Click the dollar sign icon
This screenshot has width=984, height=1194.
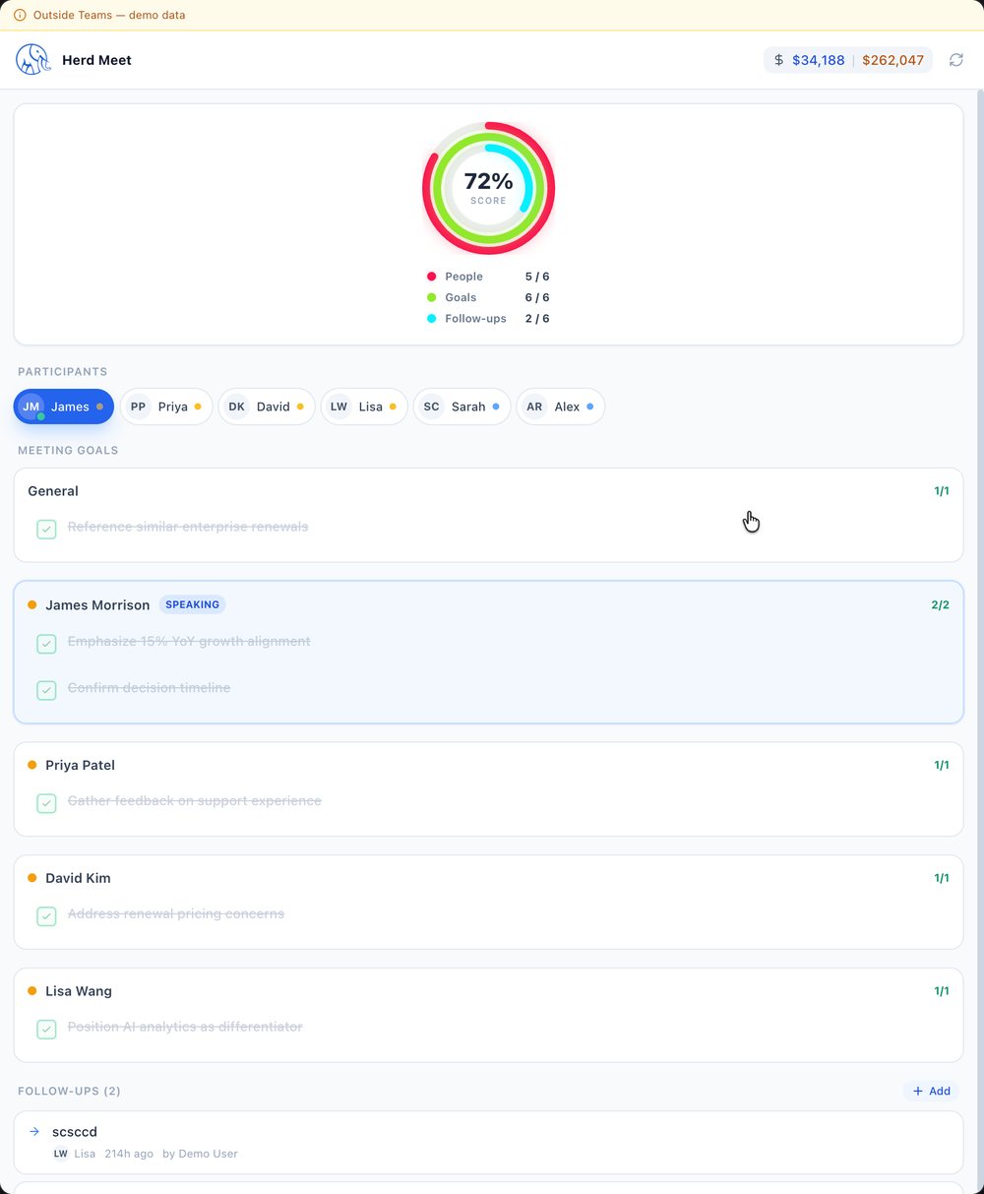778,60
